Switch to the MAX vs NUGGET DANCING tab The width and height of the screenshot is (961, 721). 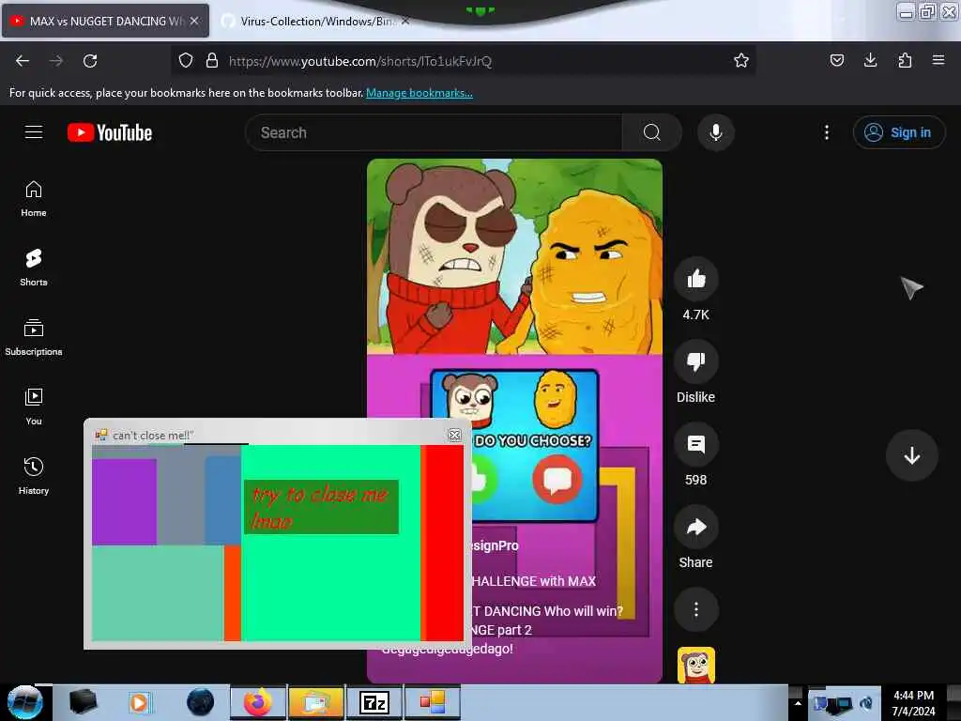(x=105, y=21)
